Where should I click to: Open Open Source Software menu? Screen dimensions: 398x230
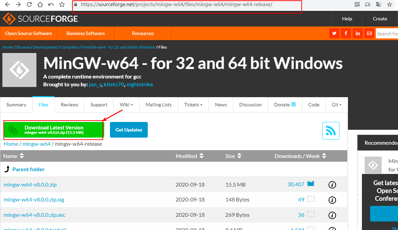point(29,33)
